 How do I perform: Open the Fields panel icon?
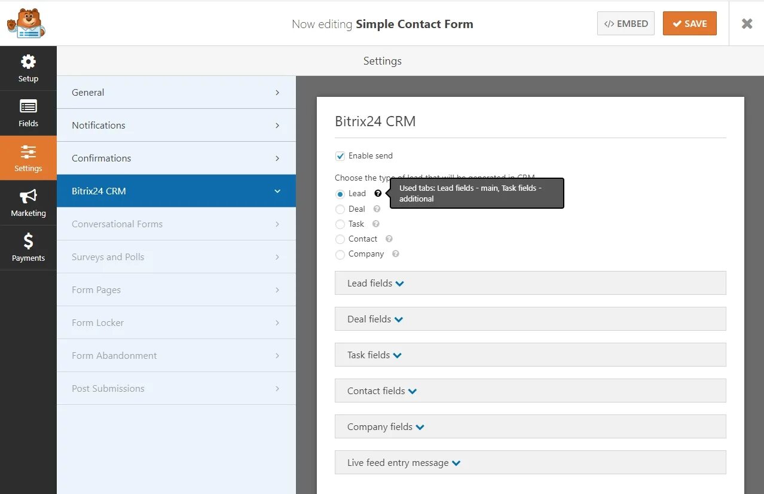[28, 107]
